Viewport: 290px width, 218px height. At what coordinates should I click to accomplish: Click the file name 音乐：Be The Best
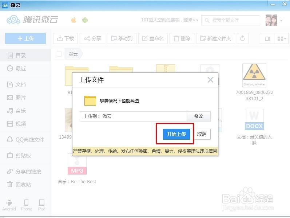pos(77,181)
